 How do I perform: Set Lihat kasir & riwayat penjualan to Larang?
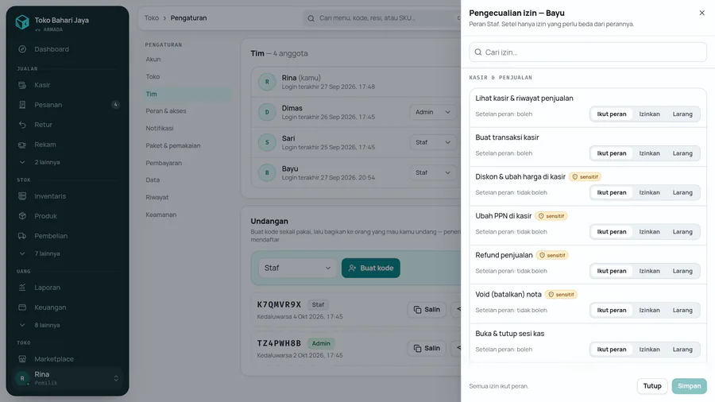tap(682, 114)
